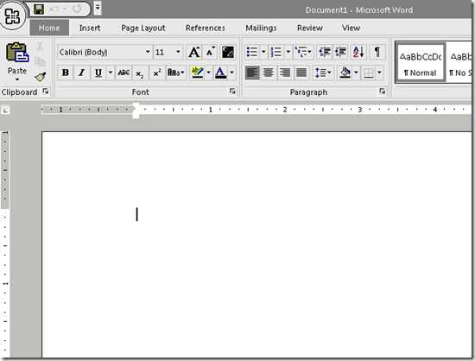Click the Grow Font icon

(x=194, y=52)
